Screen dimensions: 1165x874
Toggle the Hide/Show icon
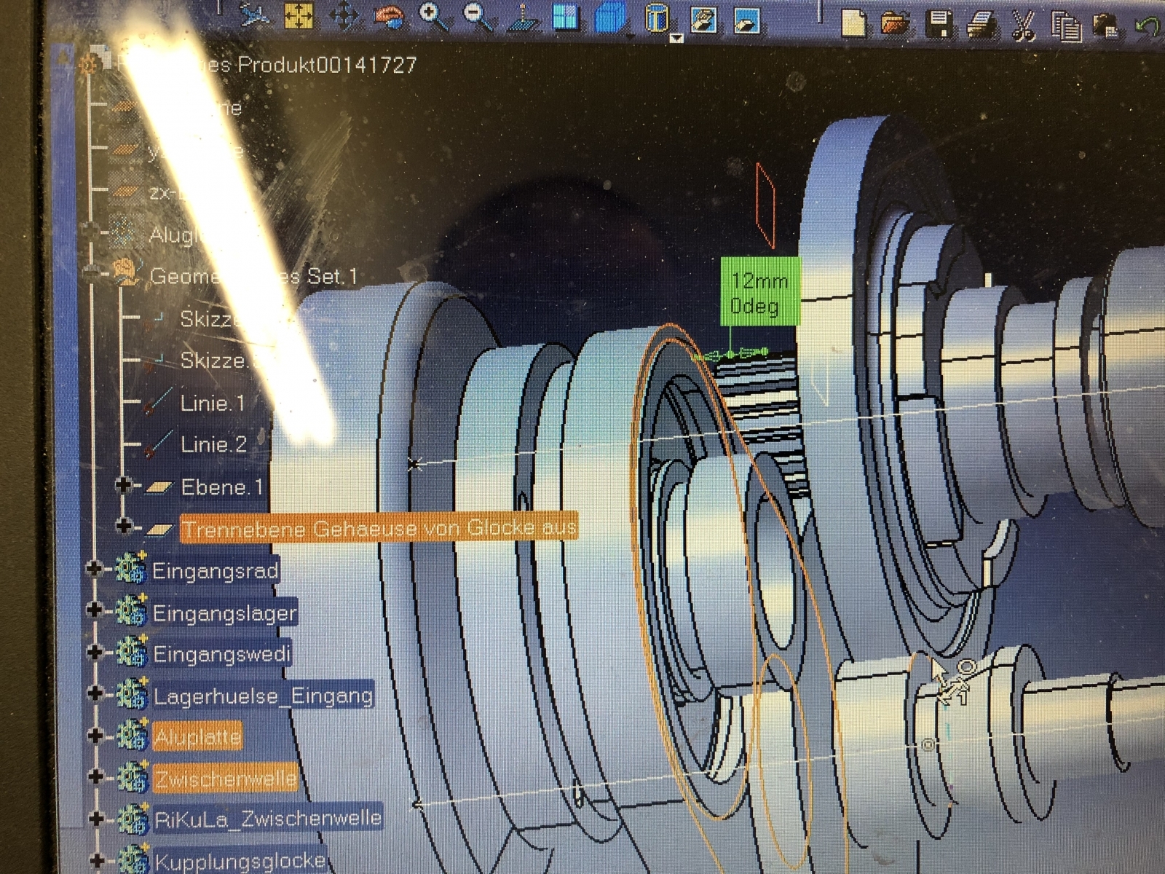coord(703,19)
